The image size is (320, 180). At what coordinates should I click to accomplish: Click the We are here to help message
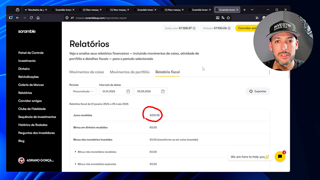click(250, 157)
